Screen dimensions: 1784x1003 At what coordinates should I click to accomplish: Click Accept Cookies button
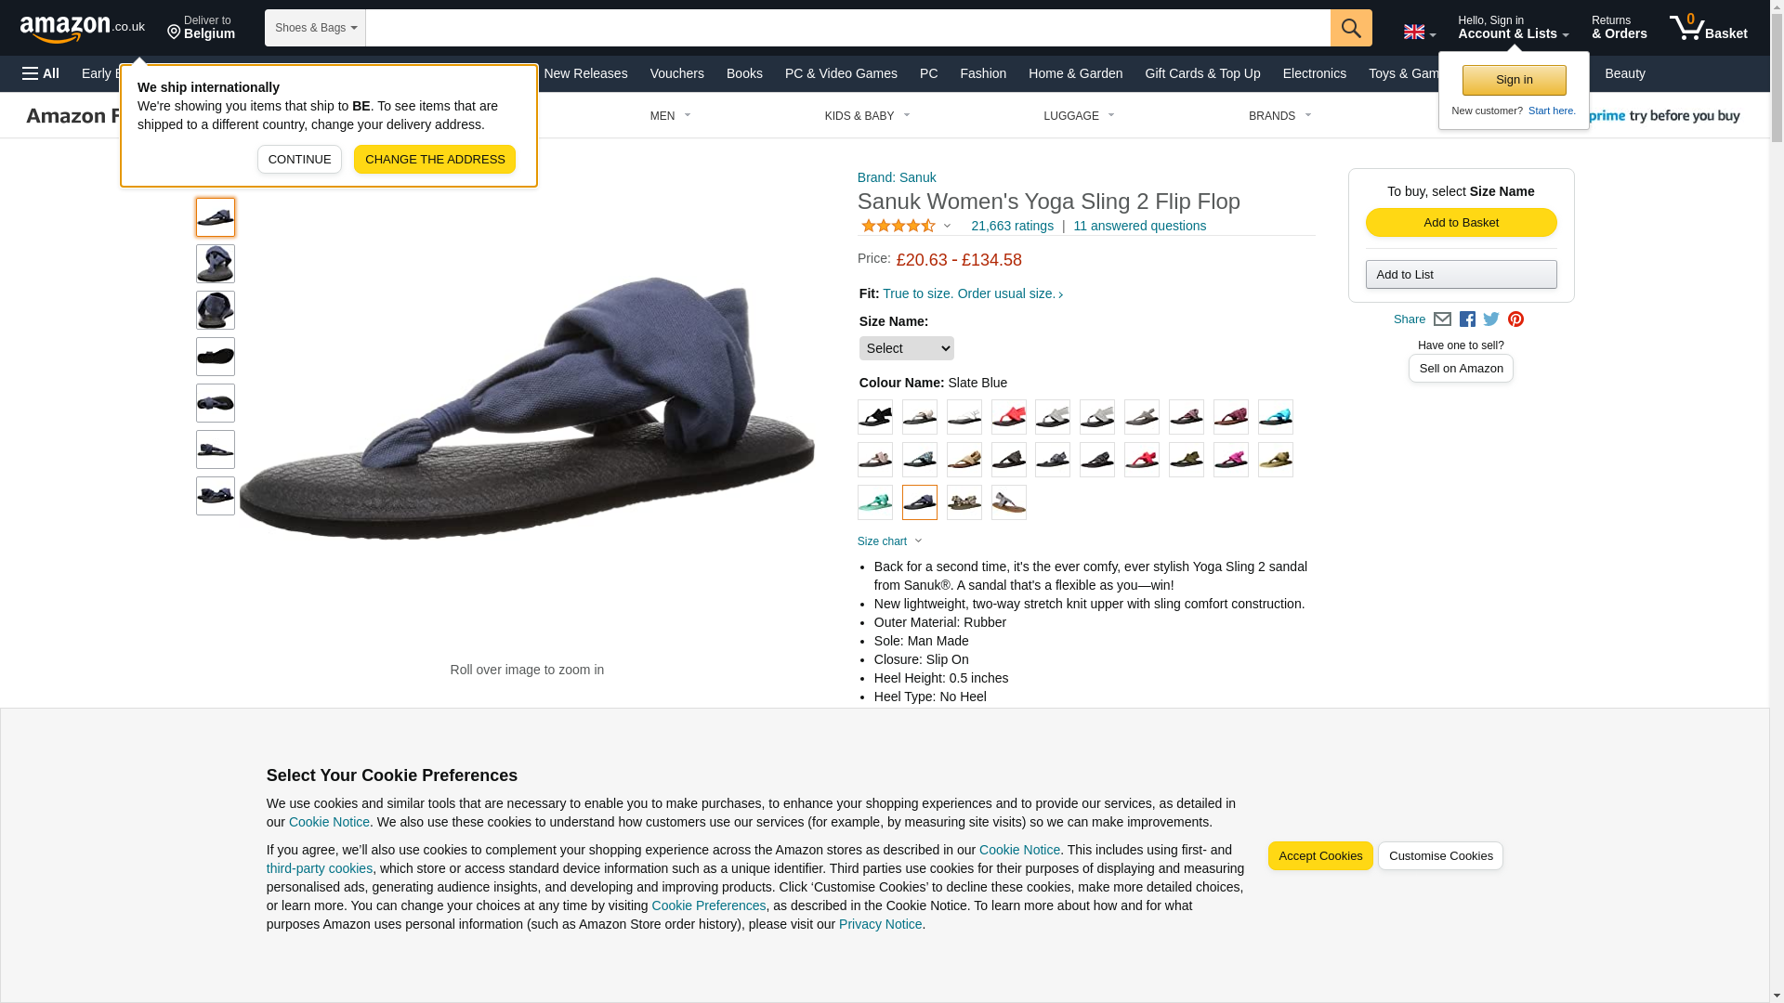tap(1320, 856)
